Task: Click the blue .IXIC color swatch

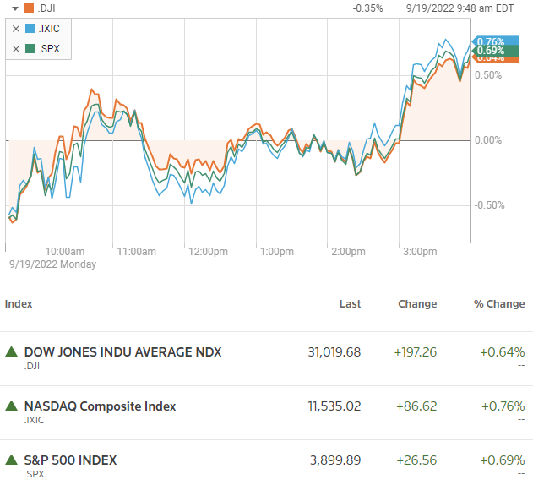Action: (x=30, y=28)
